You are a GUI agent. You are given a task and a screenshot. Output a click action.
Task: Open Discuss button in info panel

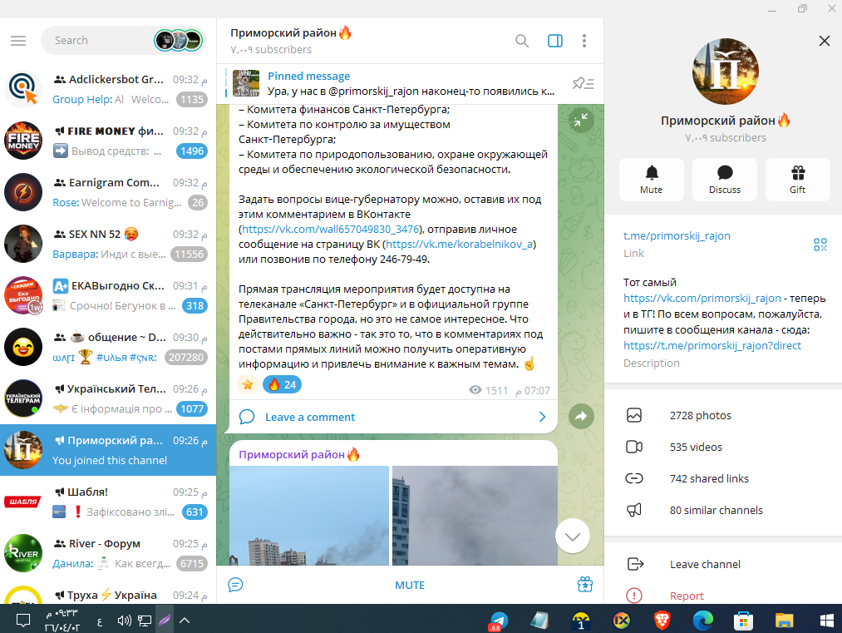pos(725,180)
